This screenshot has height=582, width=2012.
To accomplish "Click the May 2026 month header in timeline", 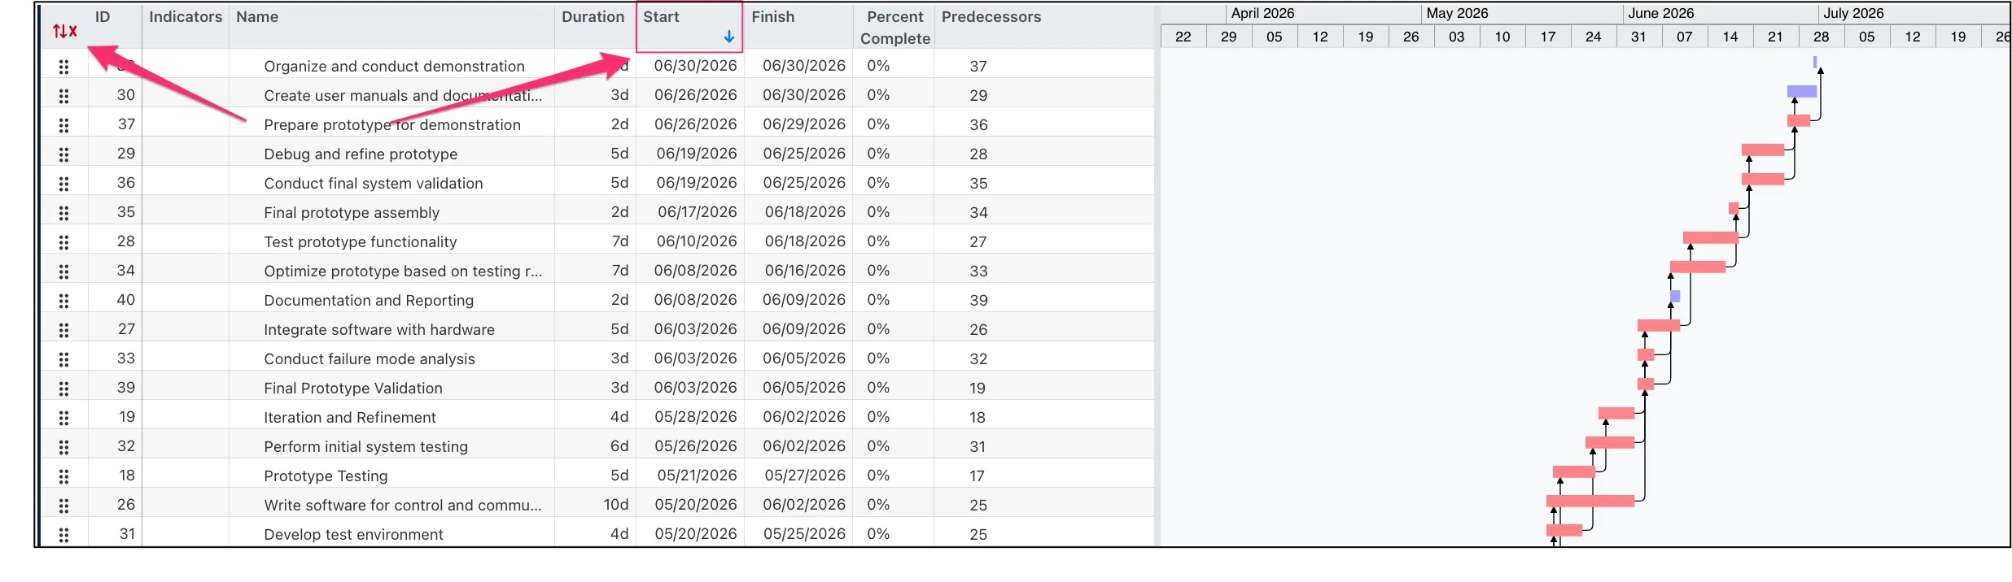I will pos(1457,14).
